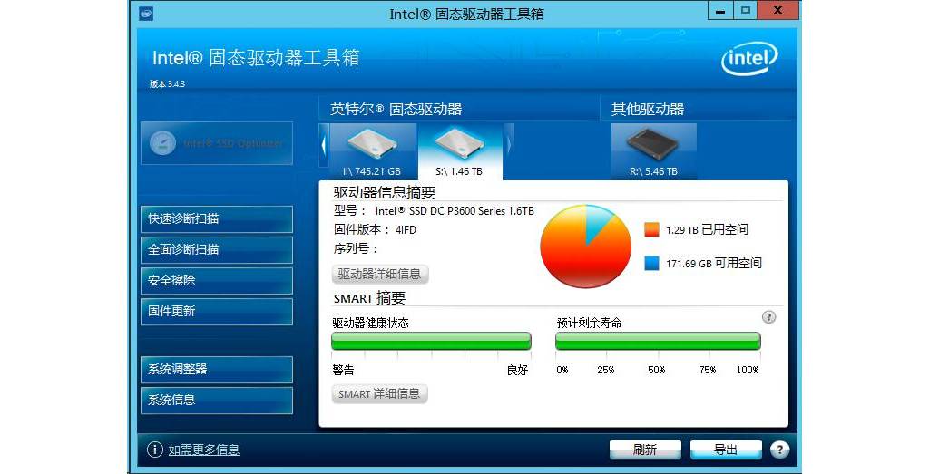Start 全面诊断扫描 full diagnostic scan
929x474 pixels.
pos(216,250)
